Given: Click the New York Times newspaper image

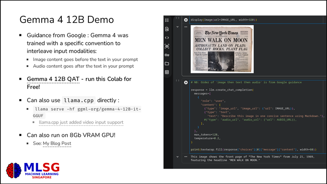Looking at the screenshot, I should (x=222, y=49).
